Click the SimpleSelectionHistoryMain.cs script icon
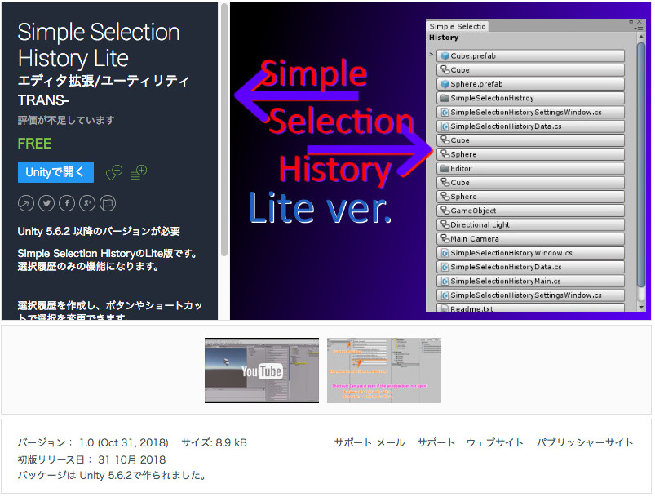This screenshot has width=655, height=497. coord(445,281)
